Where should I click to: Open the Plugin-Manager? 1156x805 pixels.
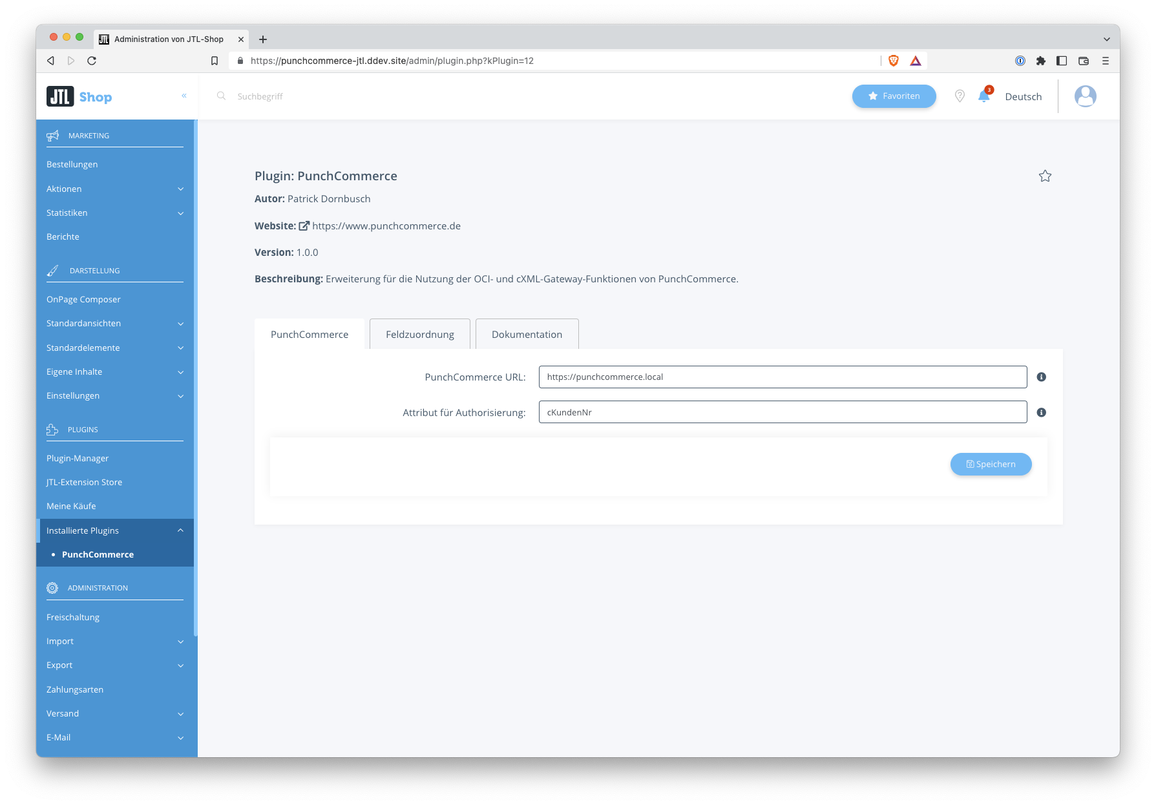point(78,458)
